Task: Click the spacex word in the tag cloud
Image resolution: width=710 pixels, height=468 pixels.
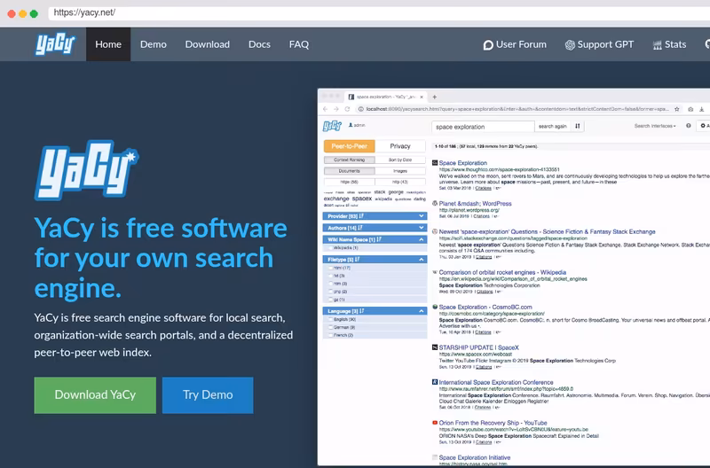Action: click(362, 199)
